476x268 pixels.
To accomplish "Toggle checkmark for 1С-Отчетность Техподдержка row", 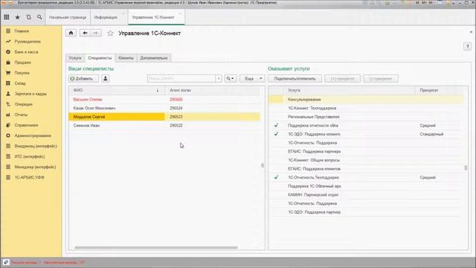I will point(276,177).
